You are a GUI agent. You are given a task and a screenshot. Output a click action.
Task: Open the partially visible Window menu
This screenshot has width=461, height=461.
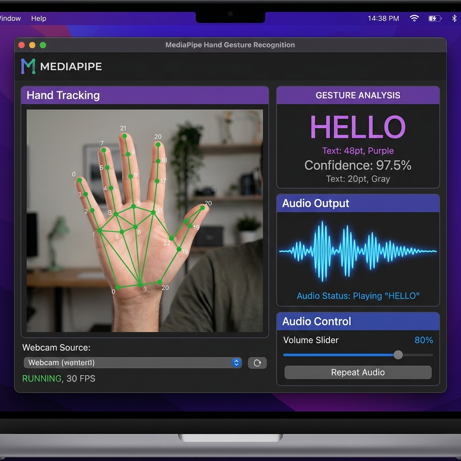(10, 18)
